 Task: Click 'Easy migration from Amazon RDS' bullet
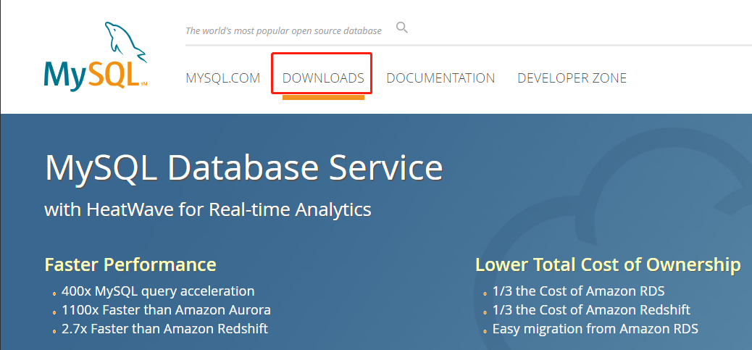pyautogui.click(x=596, y=329)
